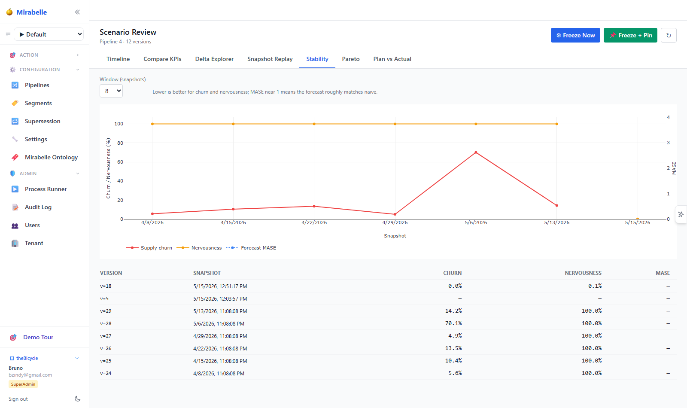Viewport: 687px width, 408px height.
Task: Click the Freeze Now button
Action: 575,35
